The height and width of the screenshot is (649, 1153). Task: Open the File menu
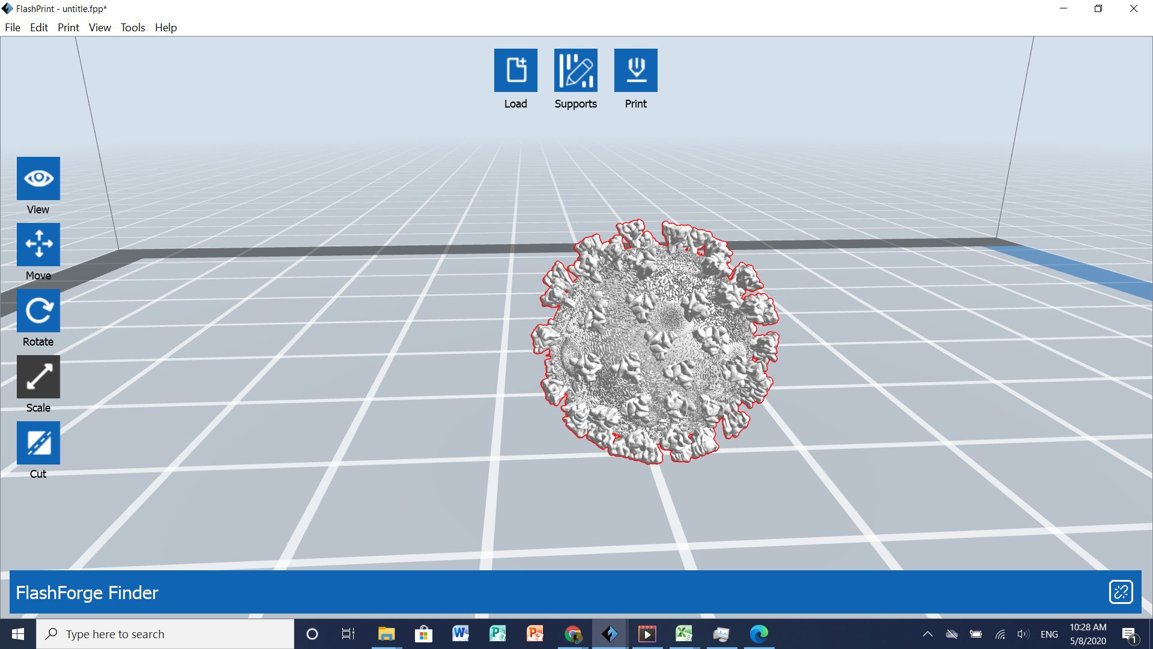(13, 28)
